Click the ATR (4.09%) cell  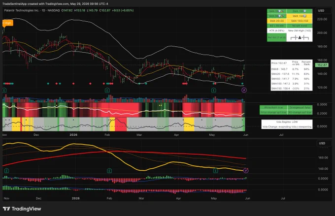click(x=277, y=31)
